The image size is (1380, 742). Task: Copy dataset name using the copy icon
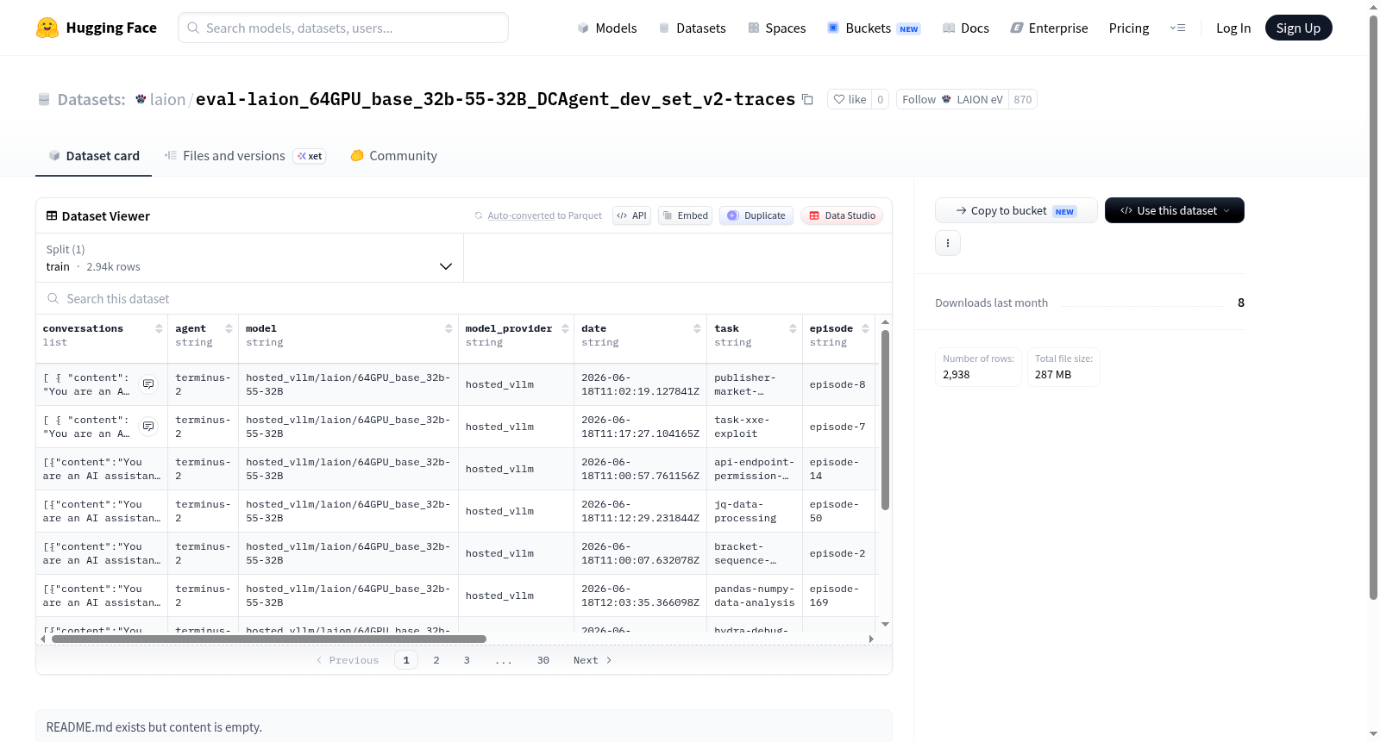807,99
